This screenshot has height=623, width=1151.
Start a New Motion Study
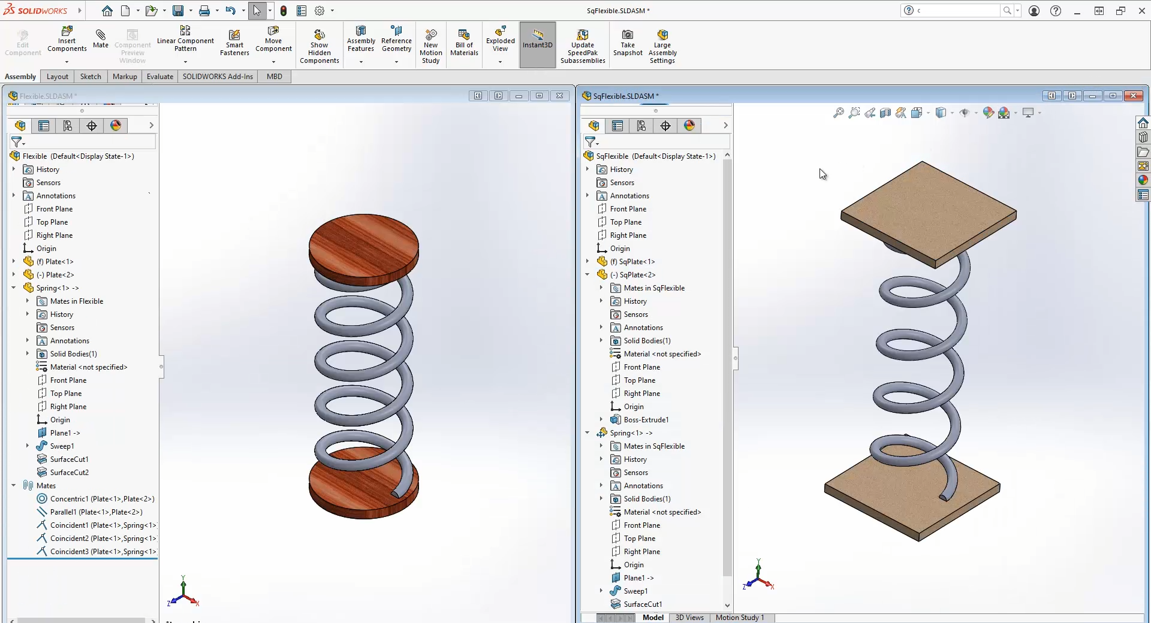pos(431,46)
